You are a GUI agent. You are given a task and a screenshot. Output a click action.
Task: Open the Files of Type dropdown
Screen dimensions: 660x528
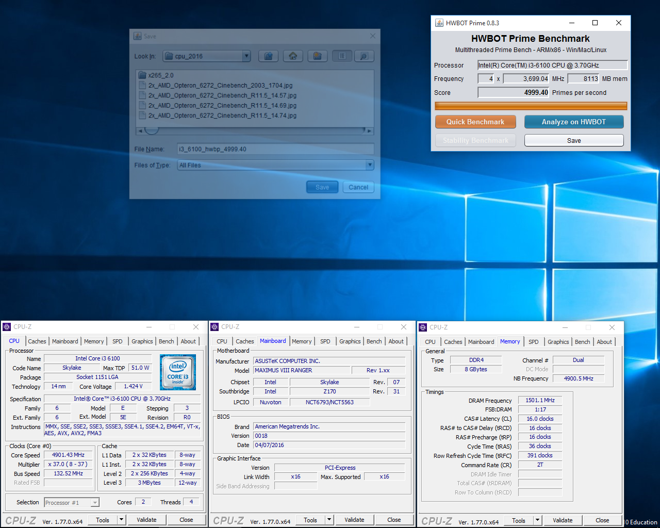[x=370, y=165]
